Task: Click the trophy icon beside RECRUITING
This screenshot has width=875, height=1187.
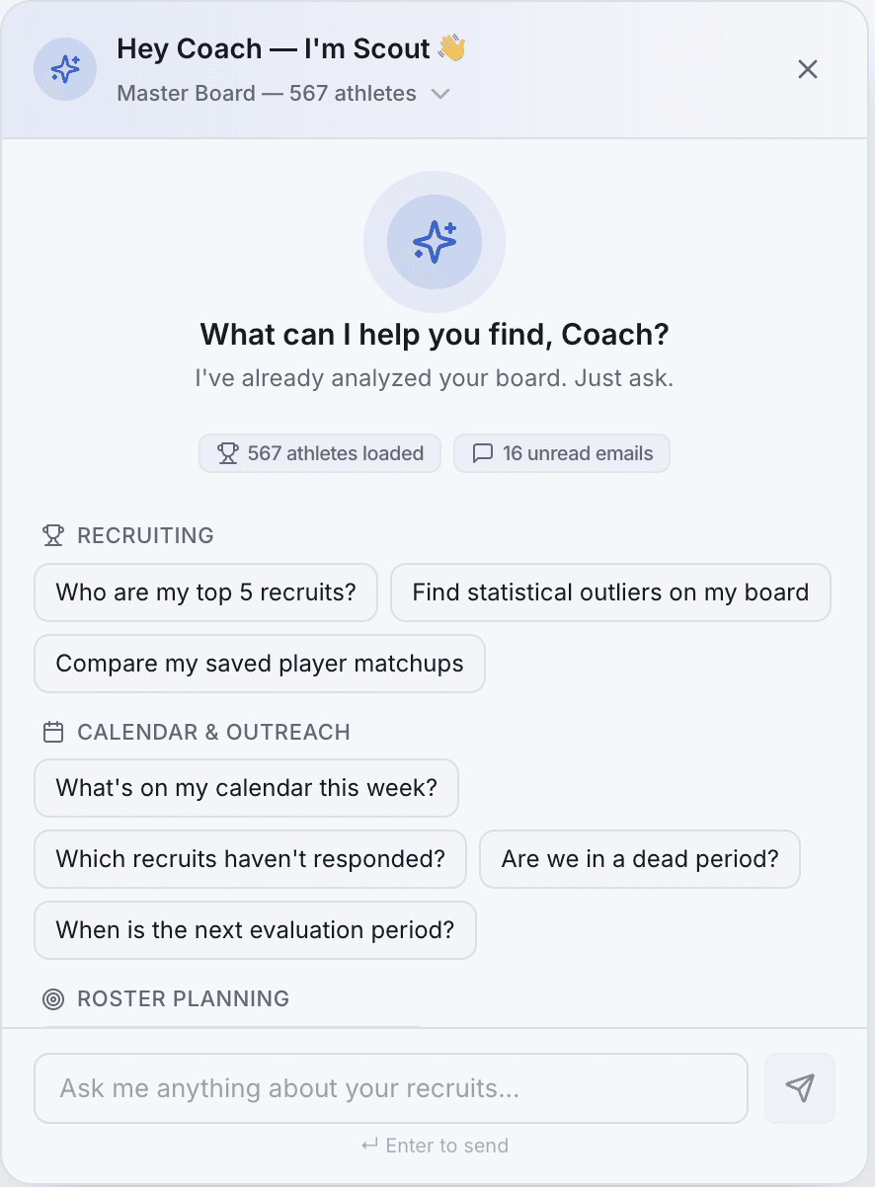Action: (x=53, y=535)
